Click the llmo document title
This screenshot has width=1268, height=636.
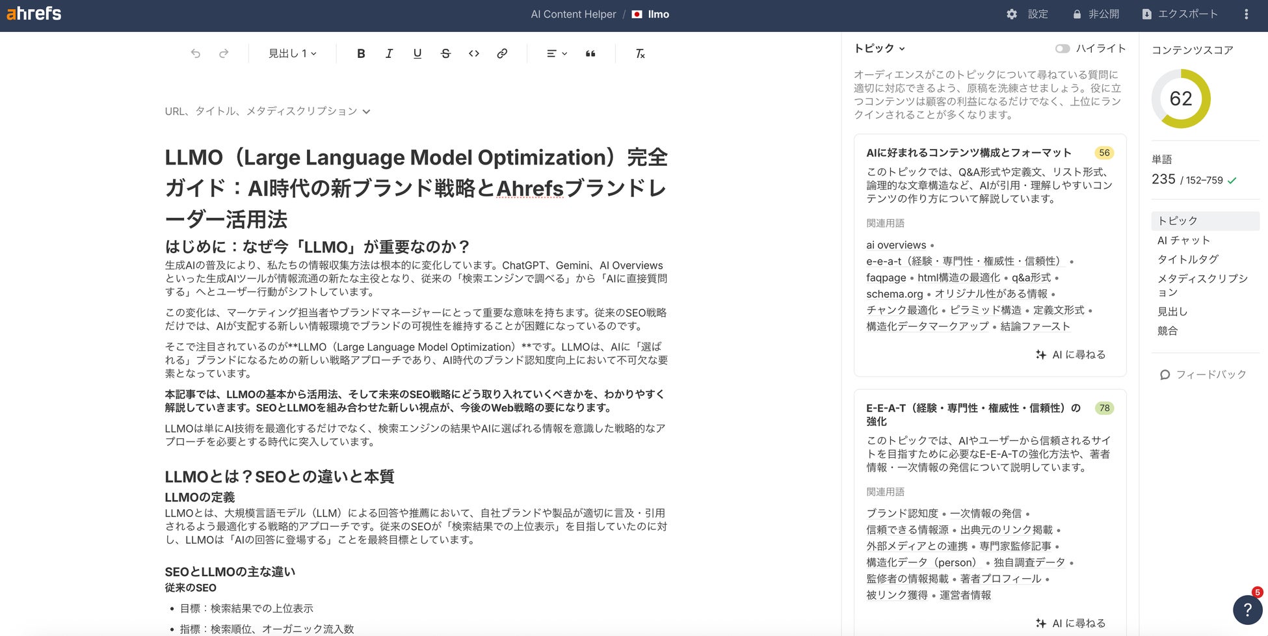point(659,14)
